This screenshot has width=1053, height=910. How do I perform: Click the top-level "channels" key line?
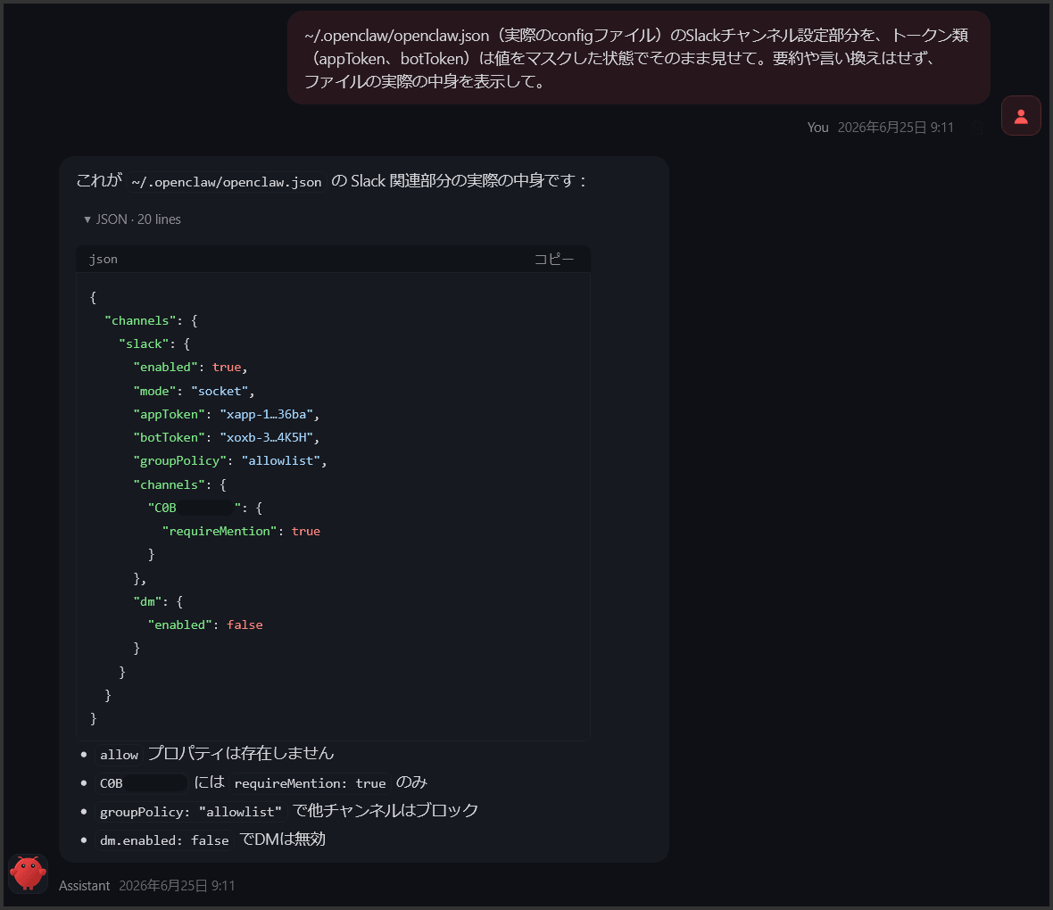coord(151,320)
